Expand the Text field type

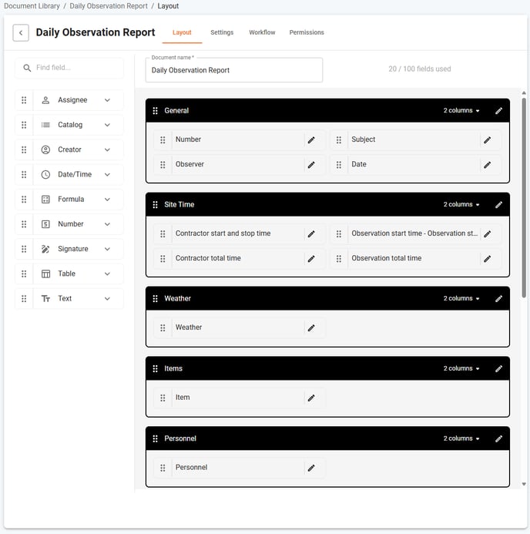coord(107,299)
